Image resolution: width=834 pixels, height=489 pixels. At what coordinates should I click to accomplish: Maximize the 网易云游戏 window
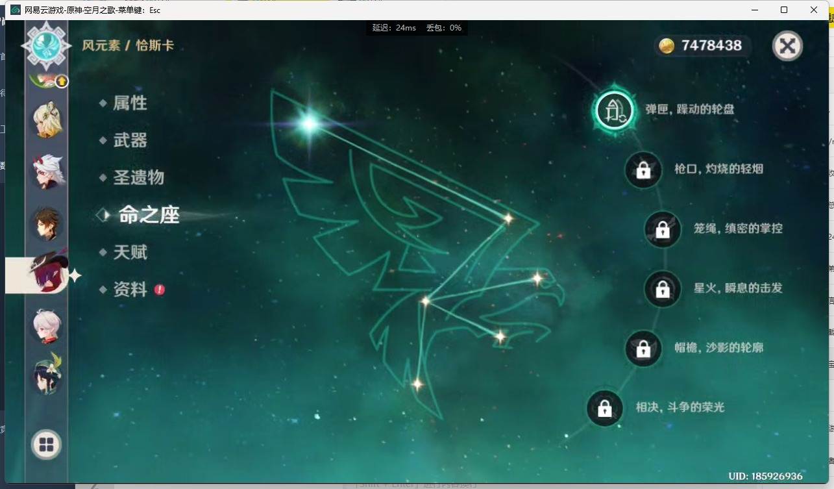(784, 10)
